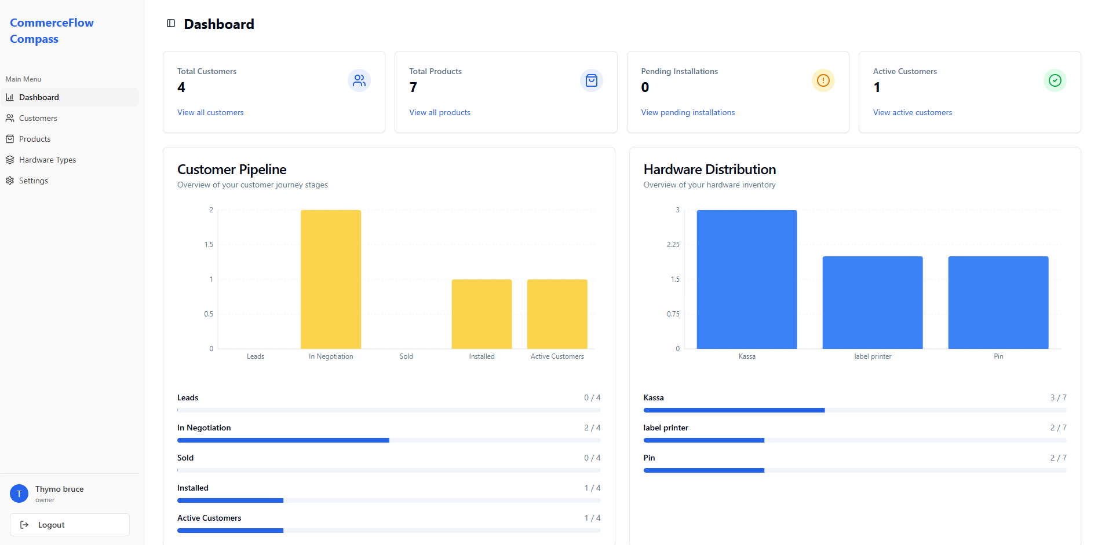The image size is (1098, 545).
Task: Click the Total Products shopping bag icon
Action: pos(591,80)
